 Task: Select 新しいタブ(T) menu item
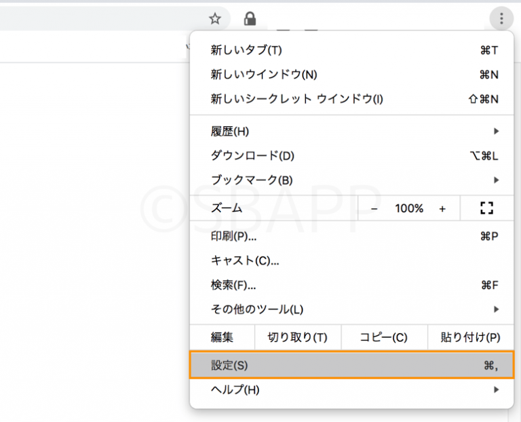[353, 50]
